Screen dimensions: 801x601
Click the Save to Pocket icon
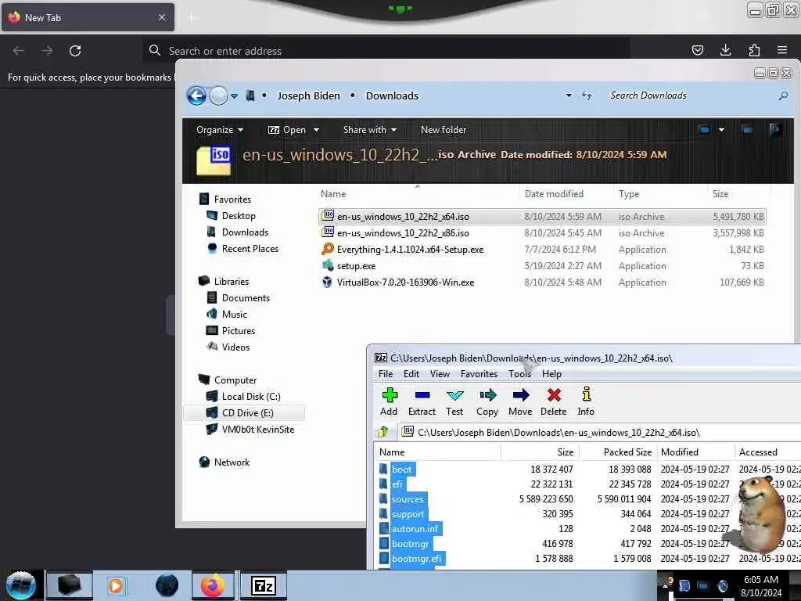pyautogui.click(x=697, y=50)
